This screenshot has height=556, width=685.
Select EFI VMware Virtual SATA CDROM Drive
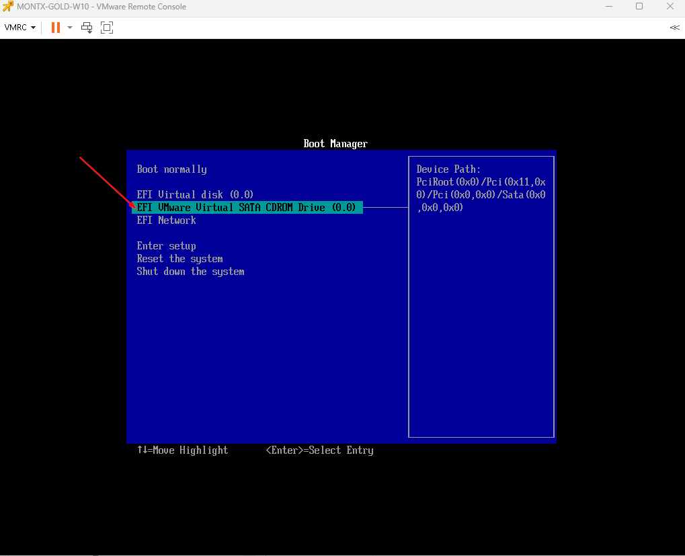(x=246, y=208)
